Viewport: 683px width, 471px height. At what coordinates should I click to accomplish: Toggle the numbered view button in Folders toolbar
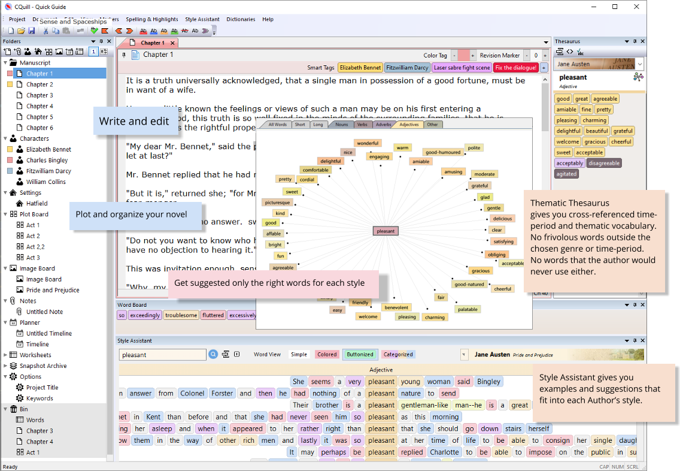(93, 52)
